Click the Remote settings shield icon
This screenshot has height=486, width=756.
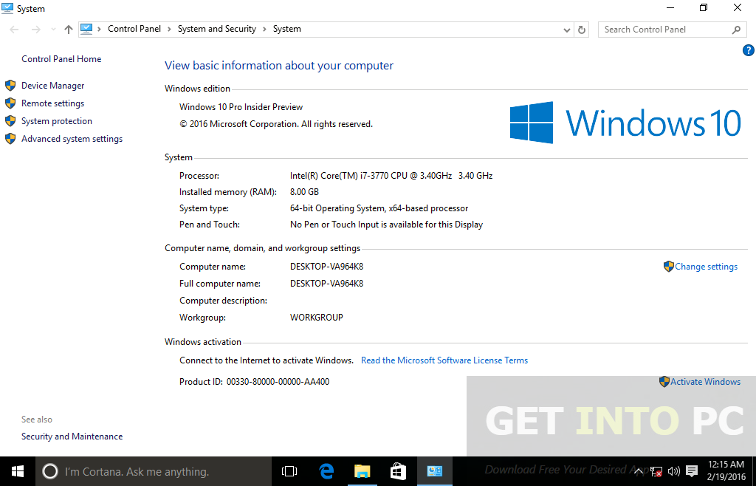click(10, 103)
